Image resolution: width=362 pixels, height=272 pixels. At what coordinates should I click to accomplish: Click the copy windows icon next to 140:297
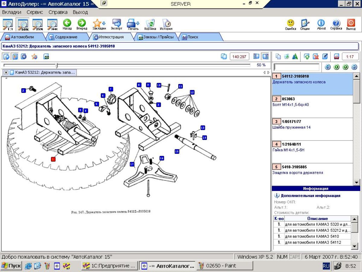[x=224, y=57]
